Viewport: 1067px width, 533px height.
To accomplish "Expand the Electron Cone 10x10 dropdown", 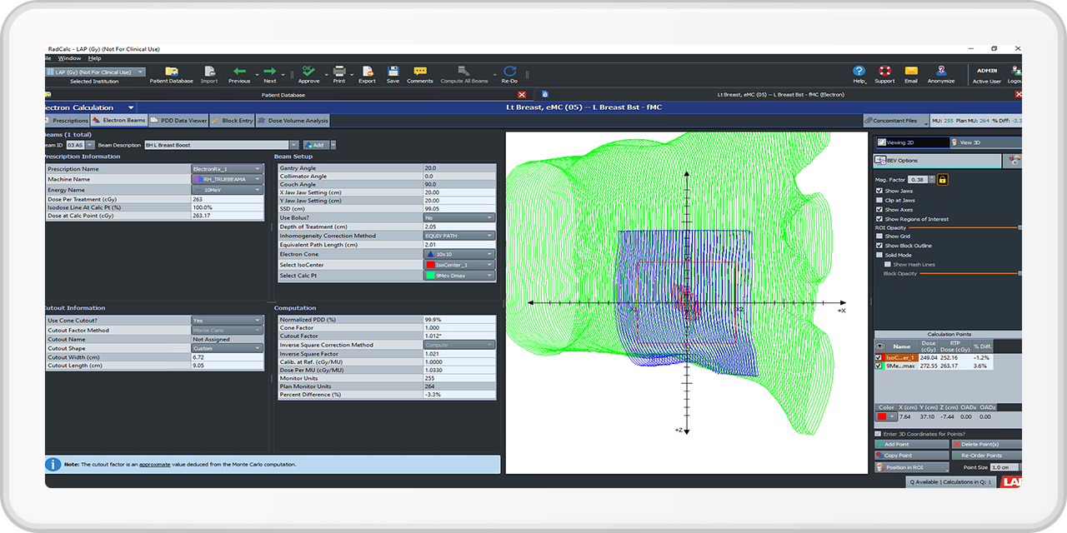I will click(459, 254).
